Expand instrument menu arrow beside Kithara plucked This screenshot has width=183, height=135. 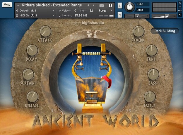click(18, 5)
